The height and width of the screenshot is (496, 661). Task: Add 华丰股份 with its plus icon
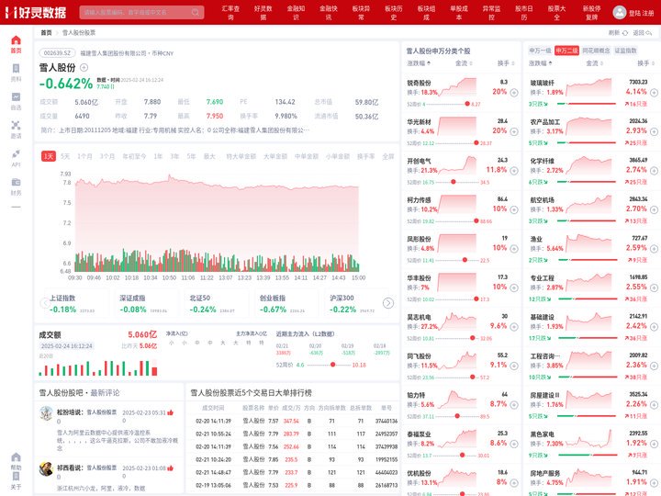coord(514,287)
